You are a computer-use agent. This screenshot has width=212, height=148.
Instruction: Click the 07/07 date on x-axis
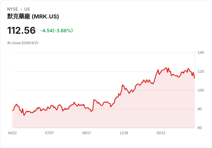coord(50,133)
